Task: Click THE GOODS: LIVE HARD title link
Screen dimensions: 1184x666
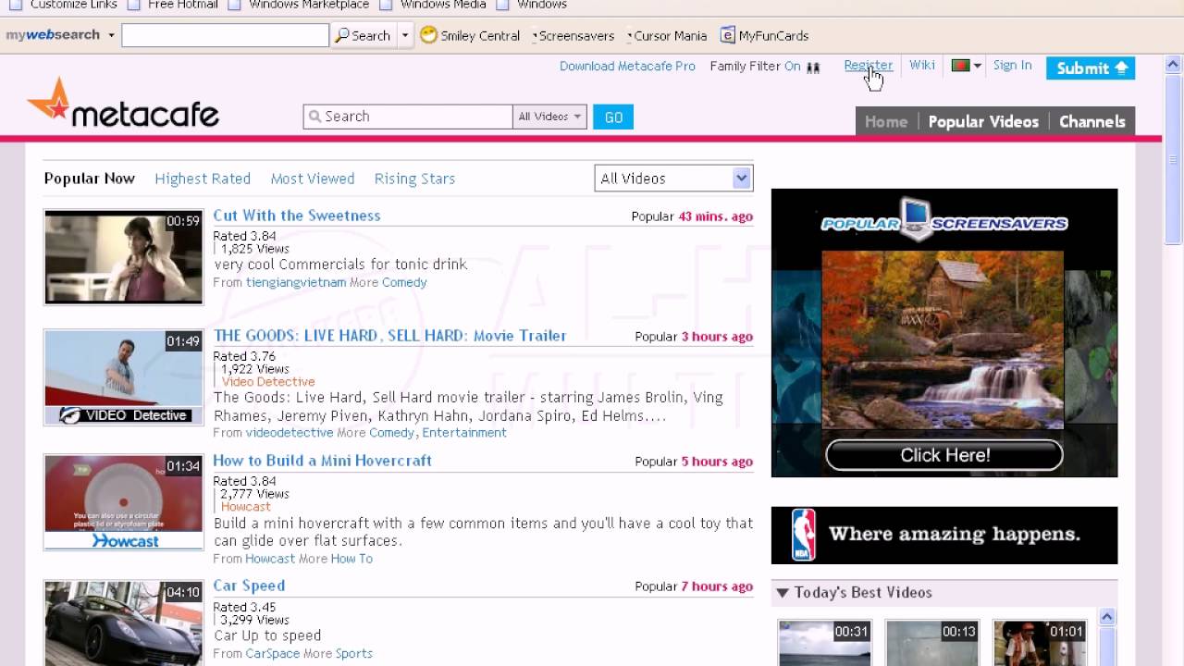Action: [389, 336]
